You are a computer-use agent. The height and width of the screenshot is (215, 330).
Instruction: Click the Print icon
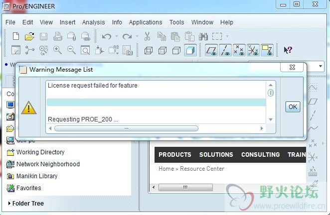57,36
